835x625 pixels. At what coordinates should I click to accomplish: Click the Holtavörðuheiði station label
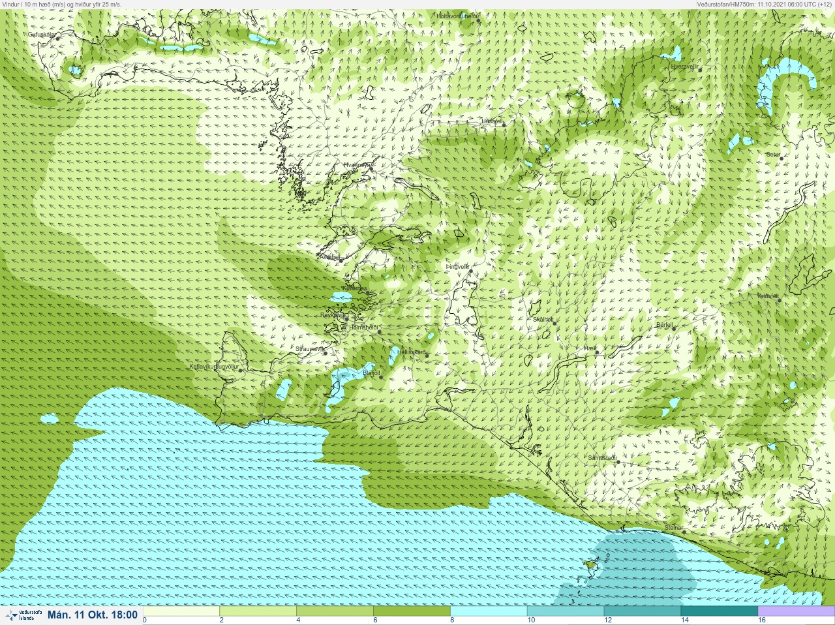(457, 16)
